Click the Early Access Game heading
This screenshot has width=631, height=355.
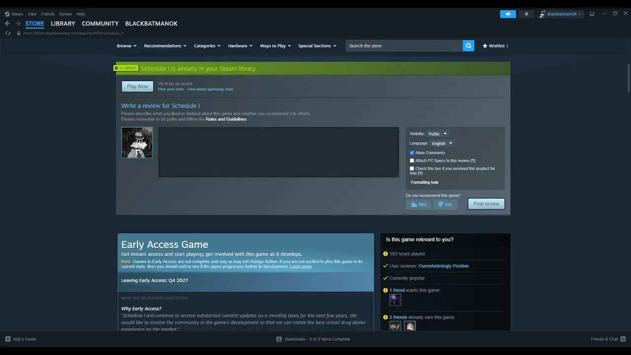click(165, 245)
